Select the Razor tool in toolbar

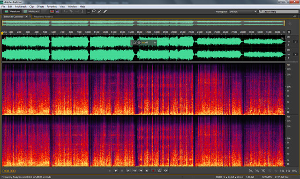71,11
